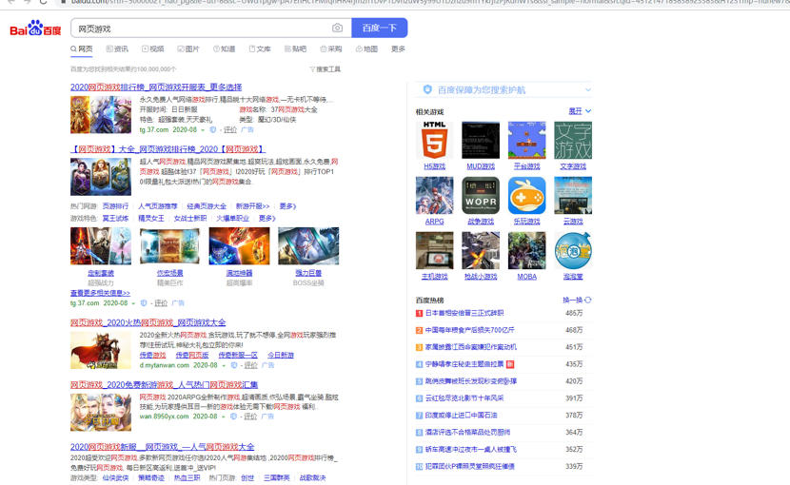Open the 更多 tab menu
The width and height of the screenshot is (790, 485).
(x=398, y=48)
